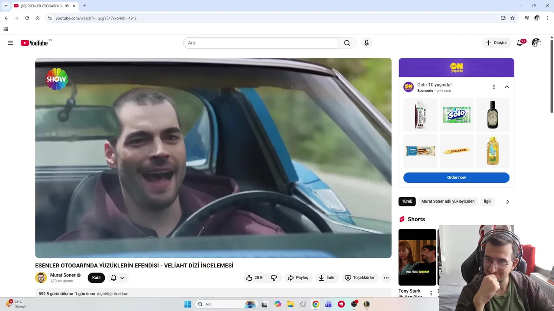Click the 592 B görüntüleme view count
Viewport: 554px width, 311px height.
pyautogui.click(x=56, y=294)
